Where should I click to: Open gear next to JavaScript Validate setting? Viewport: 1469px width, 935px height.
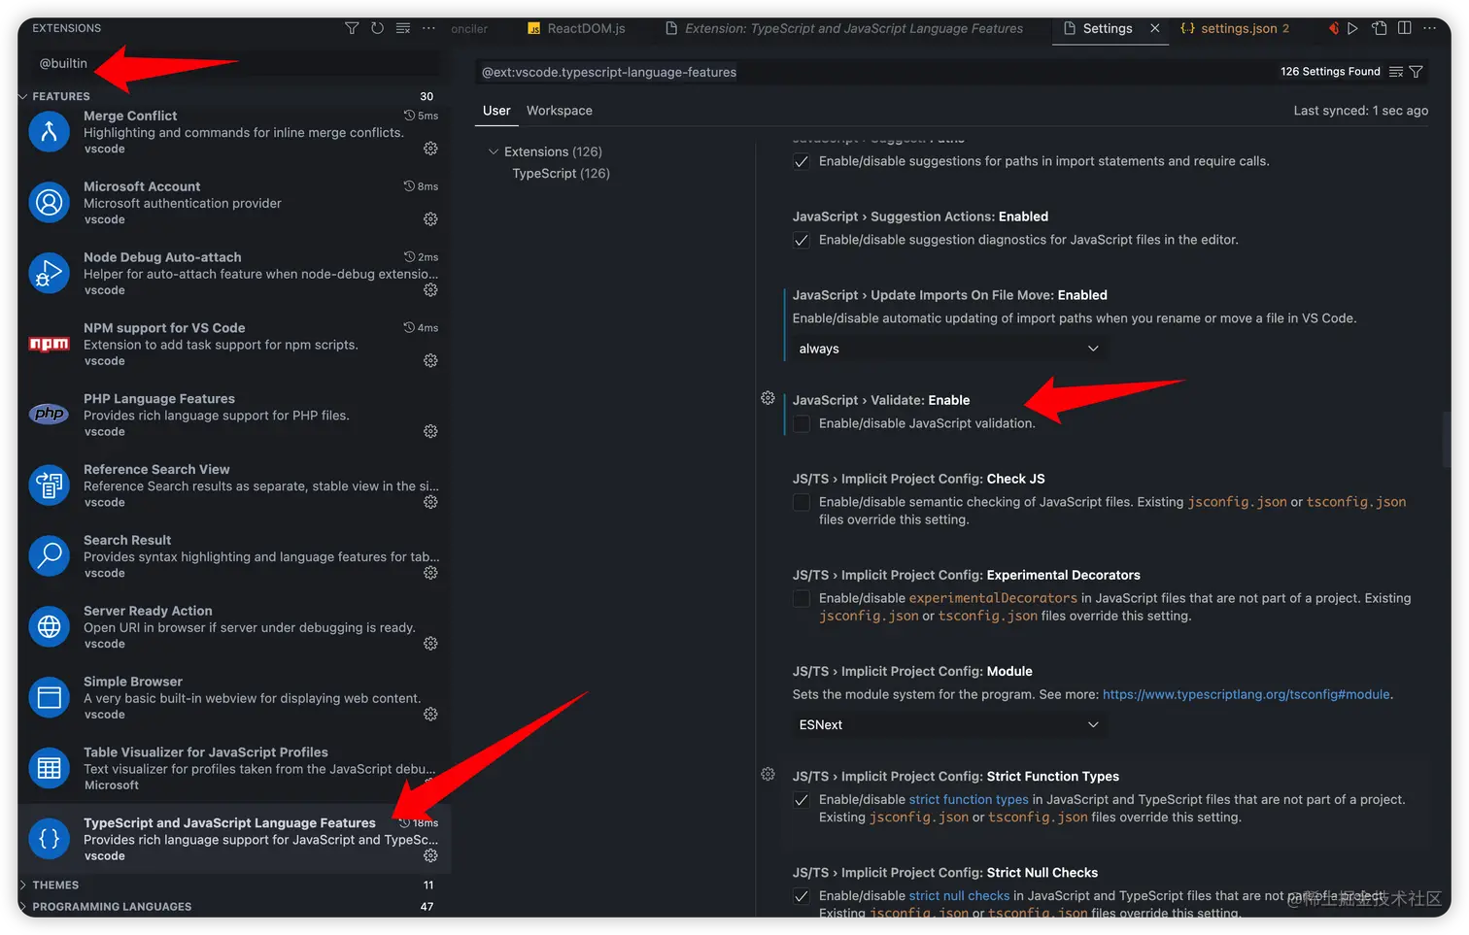pos(768,398)
